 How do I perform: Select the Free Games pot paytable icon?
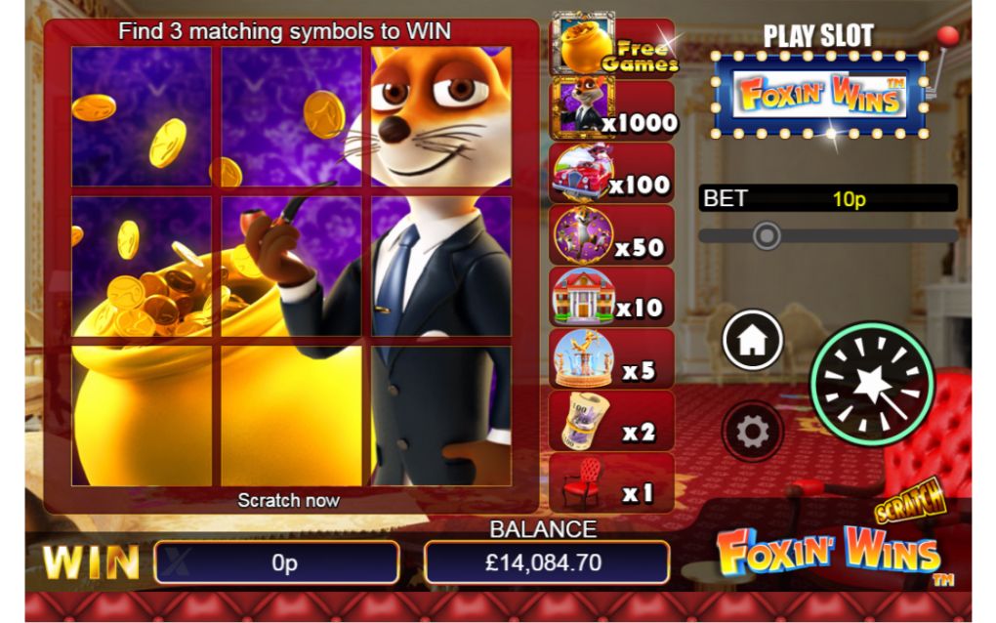(x=583, y=42)
